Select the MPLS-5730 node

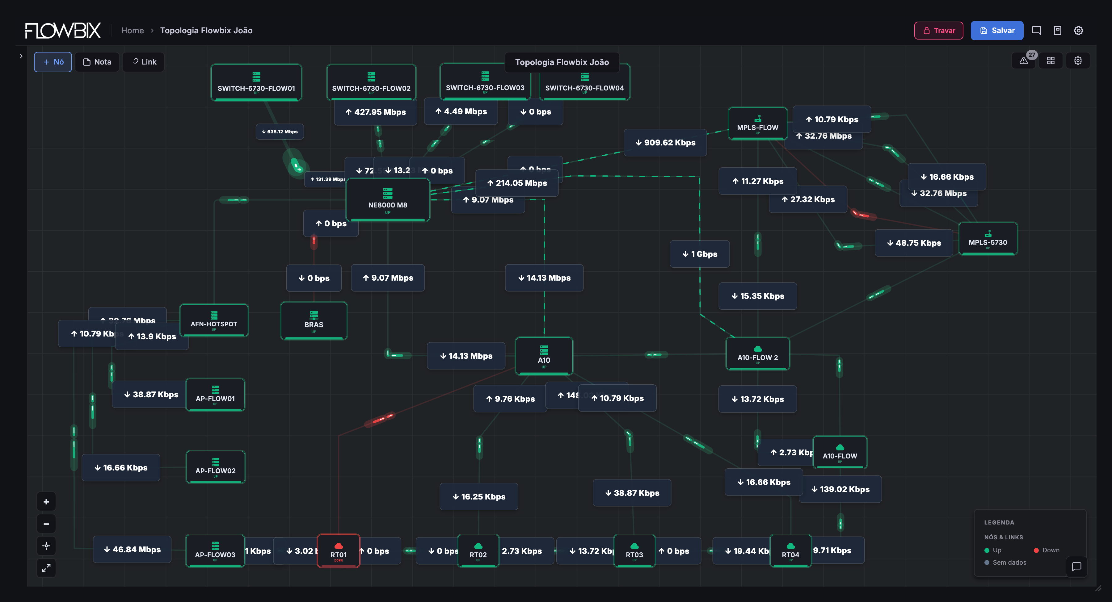pyautogui.click(x=988, y=239)
